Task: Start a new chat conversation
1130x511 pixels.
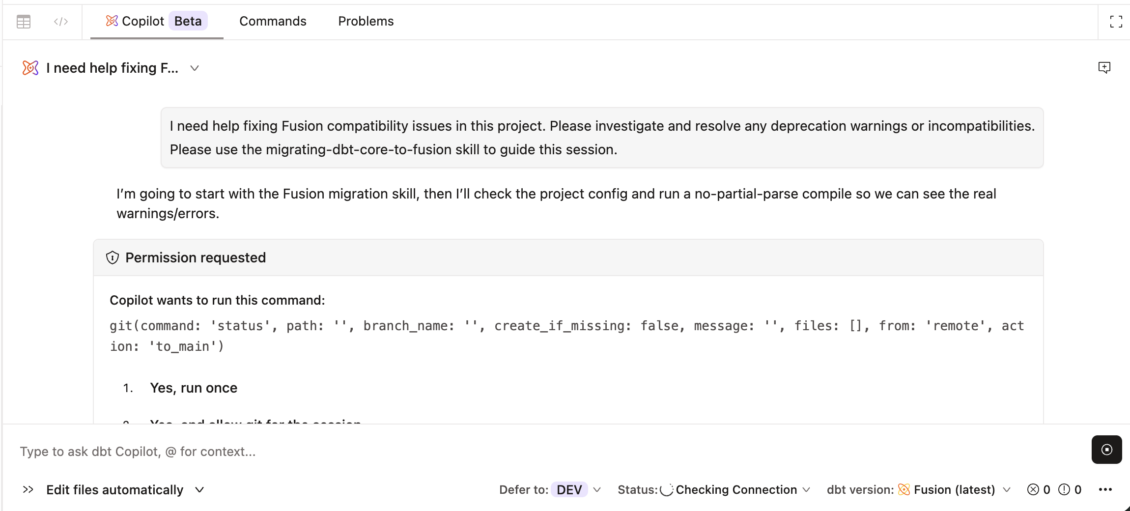Action: pyautogui.click(x=1104, y=67)
